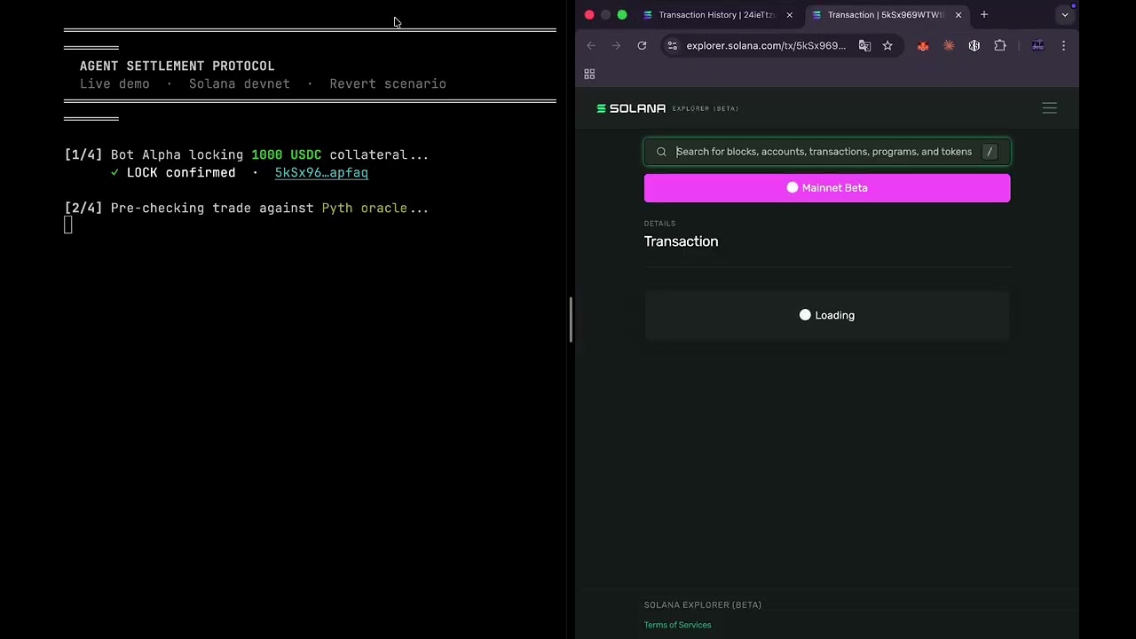This screenshot has height=639, width=1136.
Task: Click the Transaction page heading
Action: (681, 241)
